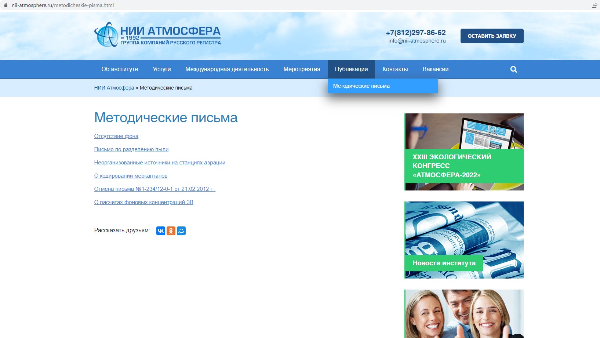This screenshot has height=338, width=600.
Task: Open the Публикации menu
Action: 351,69
